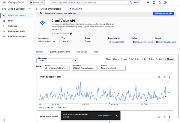180x123 pixels.
Task: Open the main navigation hamburger menu
Action: [x=4, y=2]
